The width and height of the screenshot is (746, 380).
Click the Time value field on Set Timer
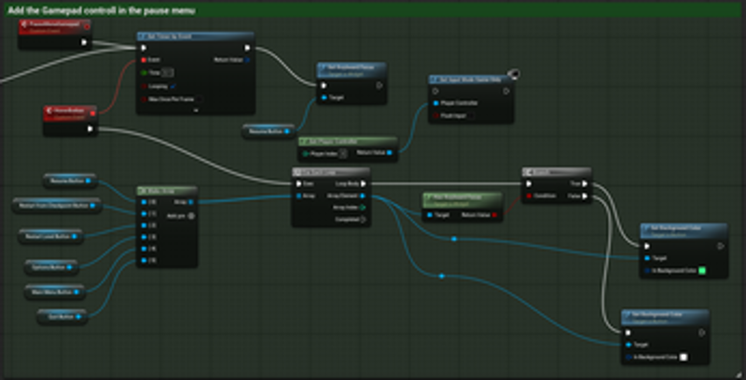(168, 72)
